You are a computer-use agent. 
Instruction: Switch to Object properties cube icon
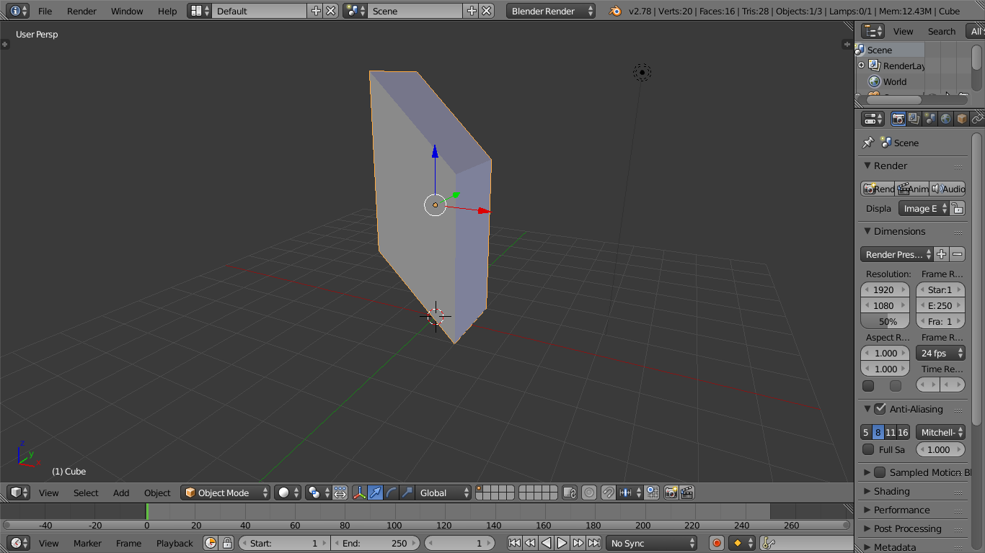pos(962,118)
